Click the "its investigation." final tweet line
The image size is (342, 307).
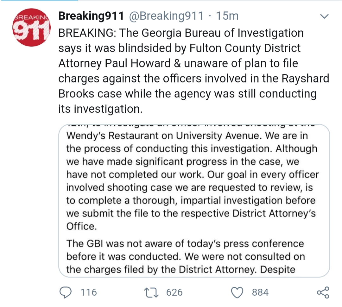coord(100,109)
